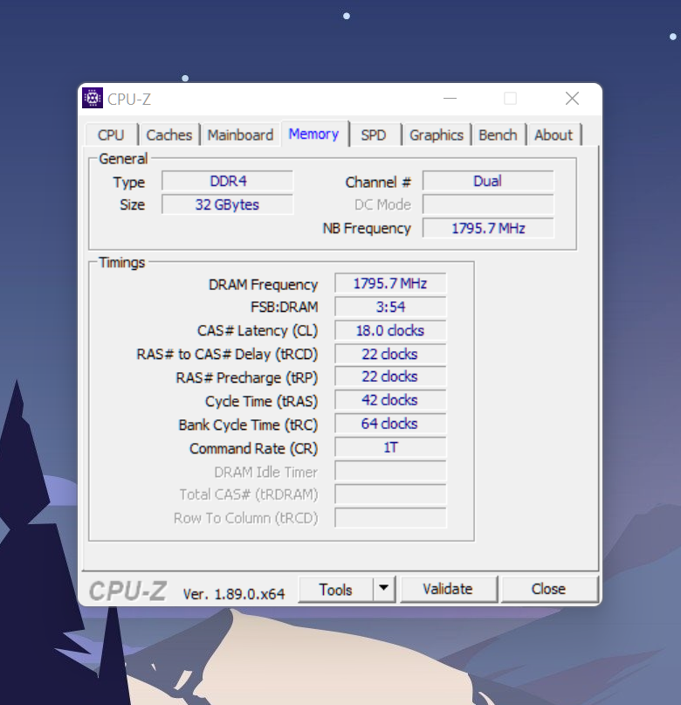Click the Command Rate (CR) label
Viewport: 681px width, 705px height.
(x=253, y=449)
